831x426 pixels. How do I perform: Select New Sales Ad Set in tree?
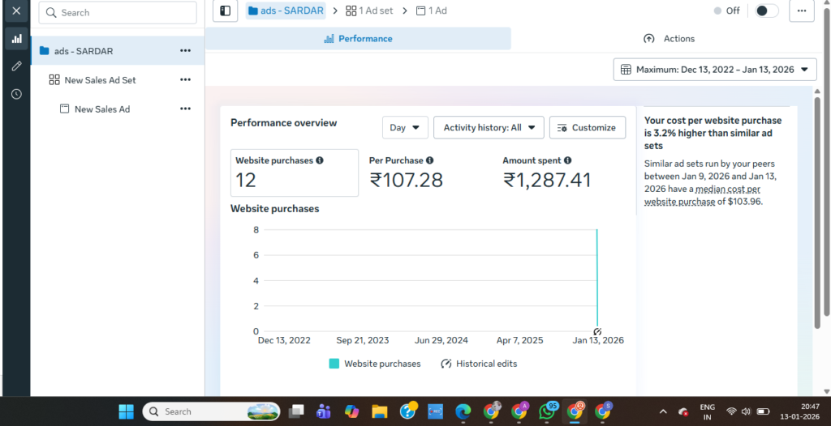100,80
